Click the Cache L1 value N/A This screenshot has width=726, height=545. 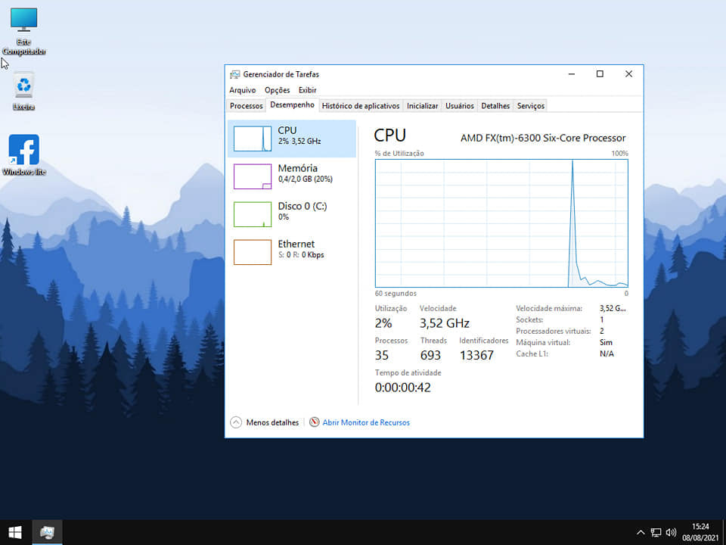click(607, 354)
